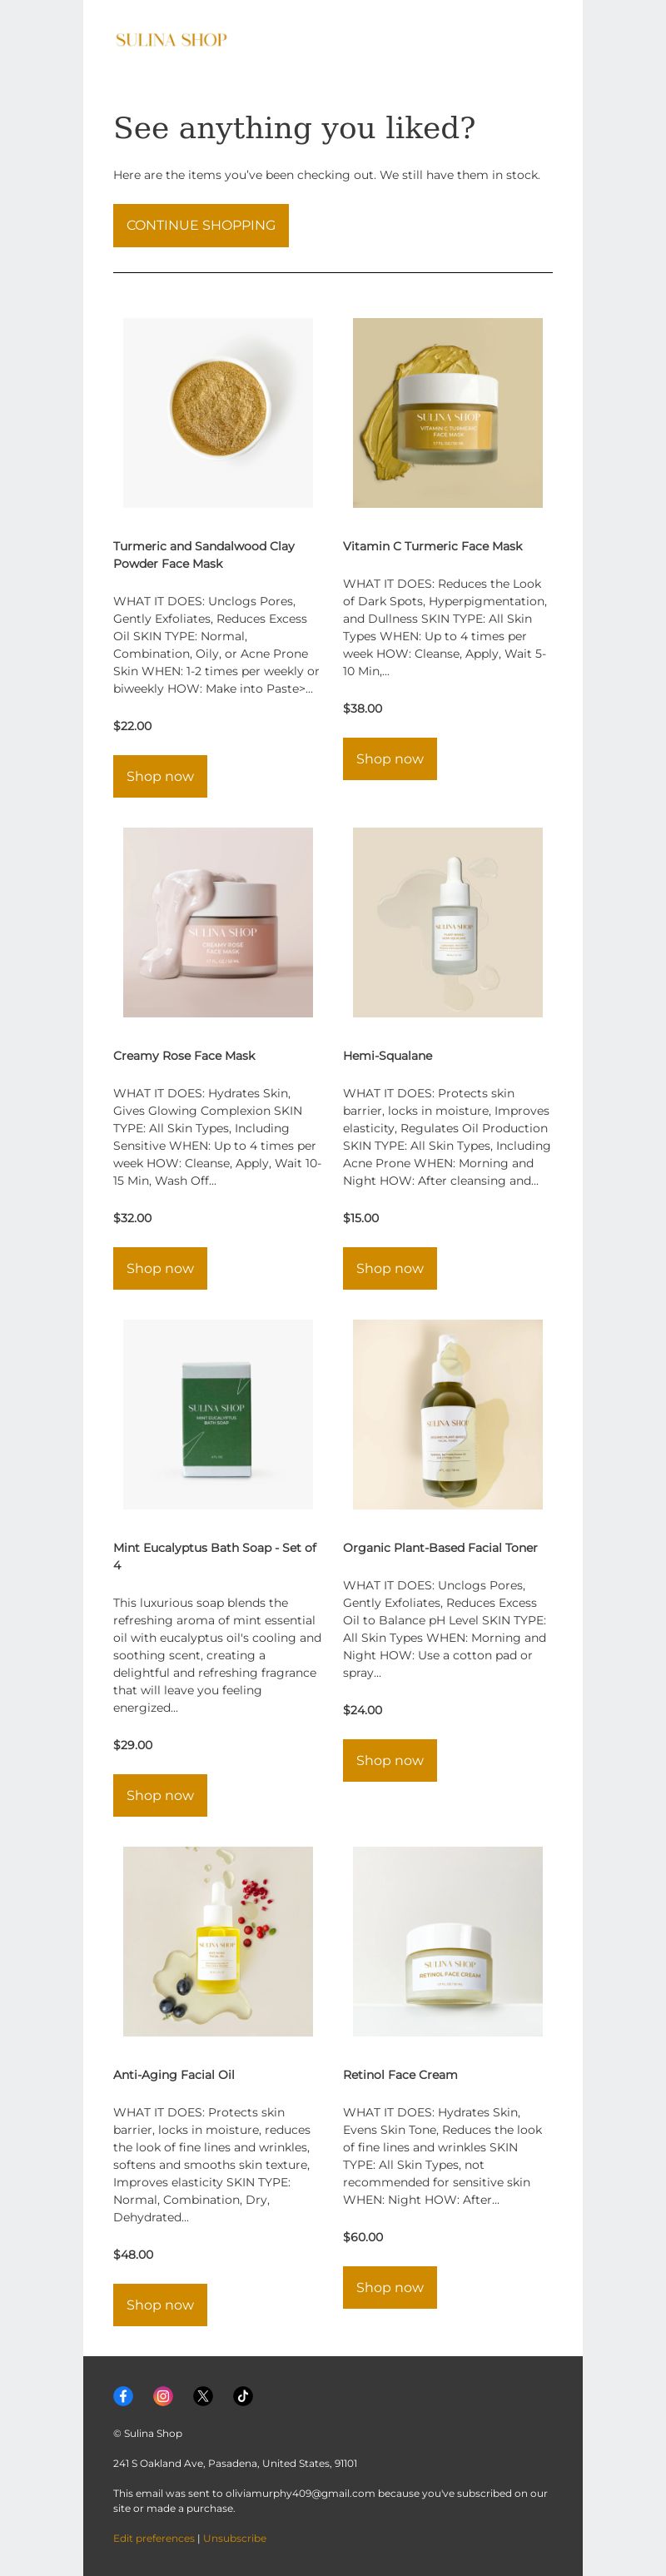
Task: Click the Retinol Face Cream title
Action: [400, 2074]
